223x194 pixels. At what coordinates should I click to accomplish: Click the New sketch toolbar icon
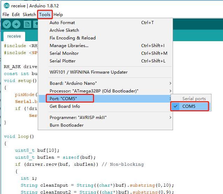[27, 24]
